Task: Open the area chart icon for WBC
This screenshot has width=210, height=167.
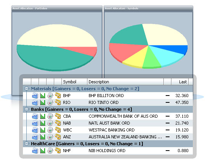Action: click(x=35, y=130)
